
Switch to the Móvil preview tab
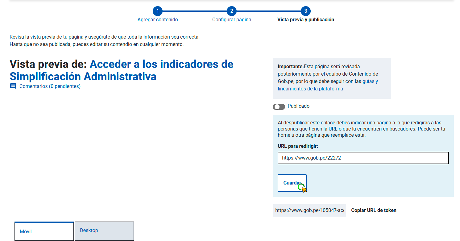pos(44,231)
